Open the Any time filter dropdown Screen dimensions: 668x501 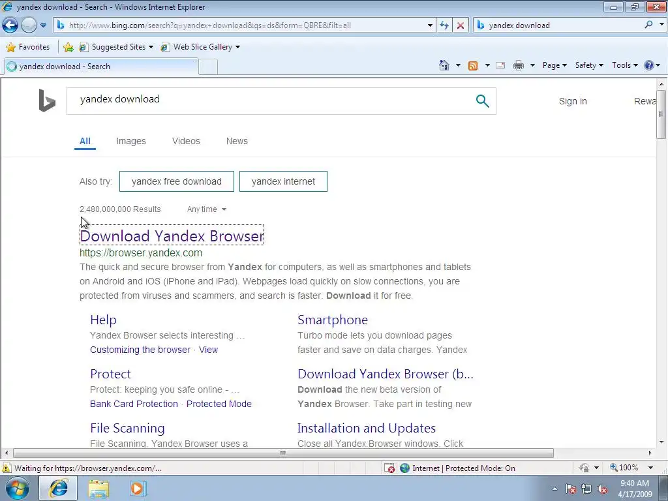[x=207, y=209]
